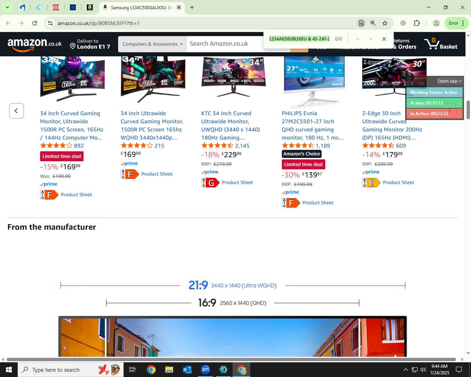View site information icon in address bar
The image size is (471, 377).
pos(50,23)
